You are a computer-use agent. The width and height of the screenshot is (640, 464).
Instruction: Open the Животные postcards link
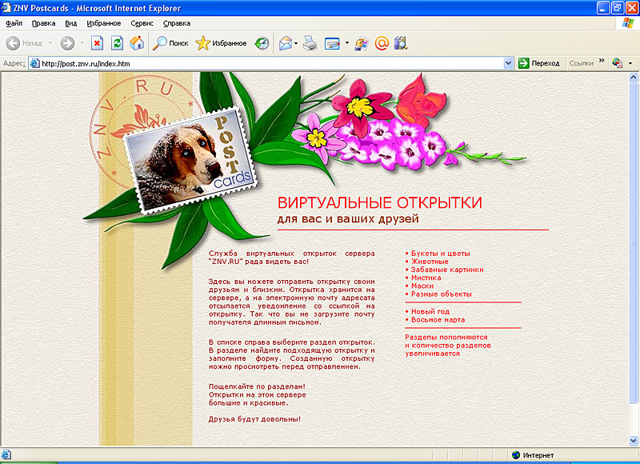coord(430,262)
